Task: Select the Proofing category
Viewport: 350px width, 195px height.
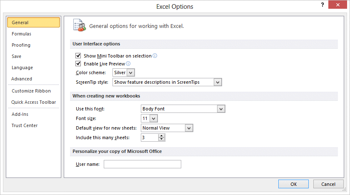Action: [x=33, y=45]
